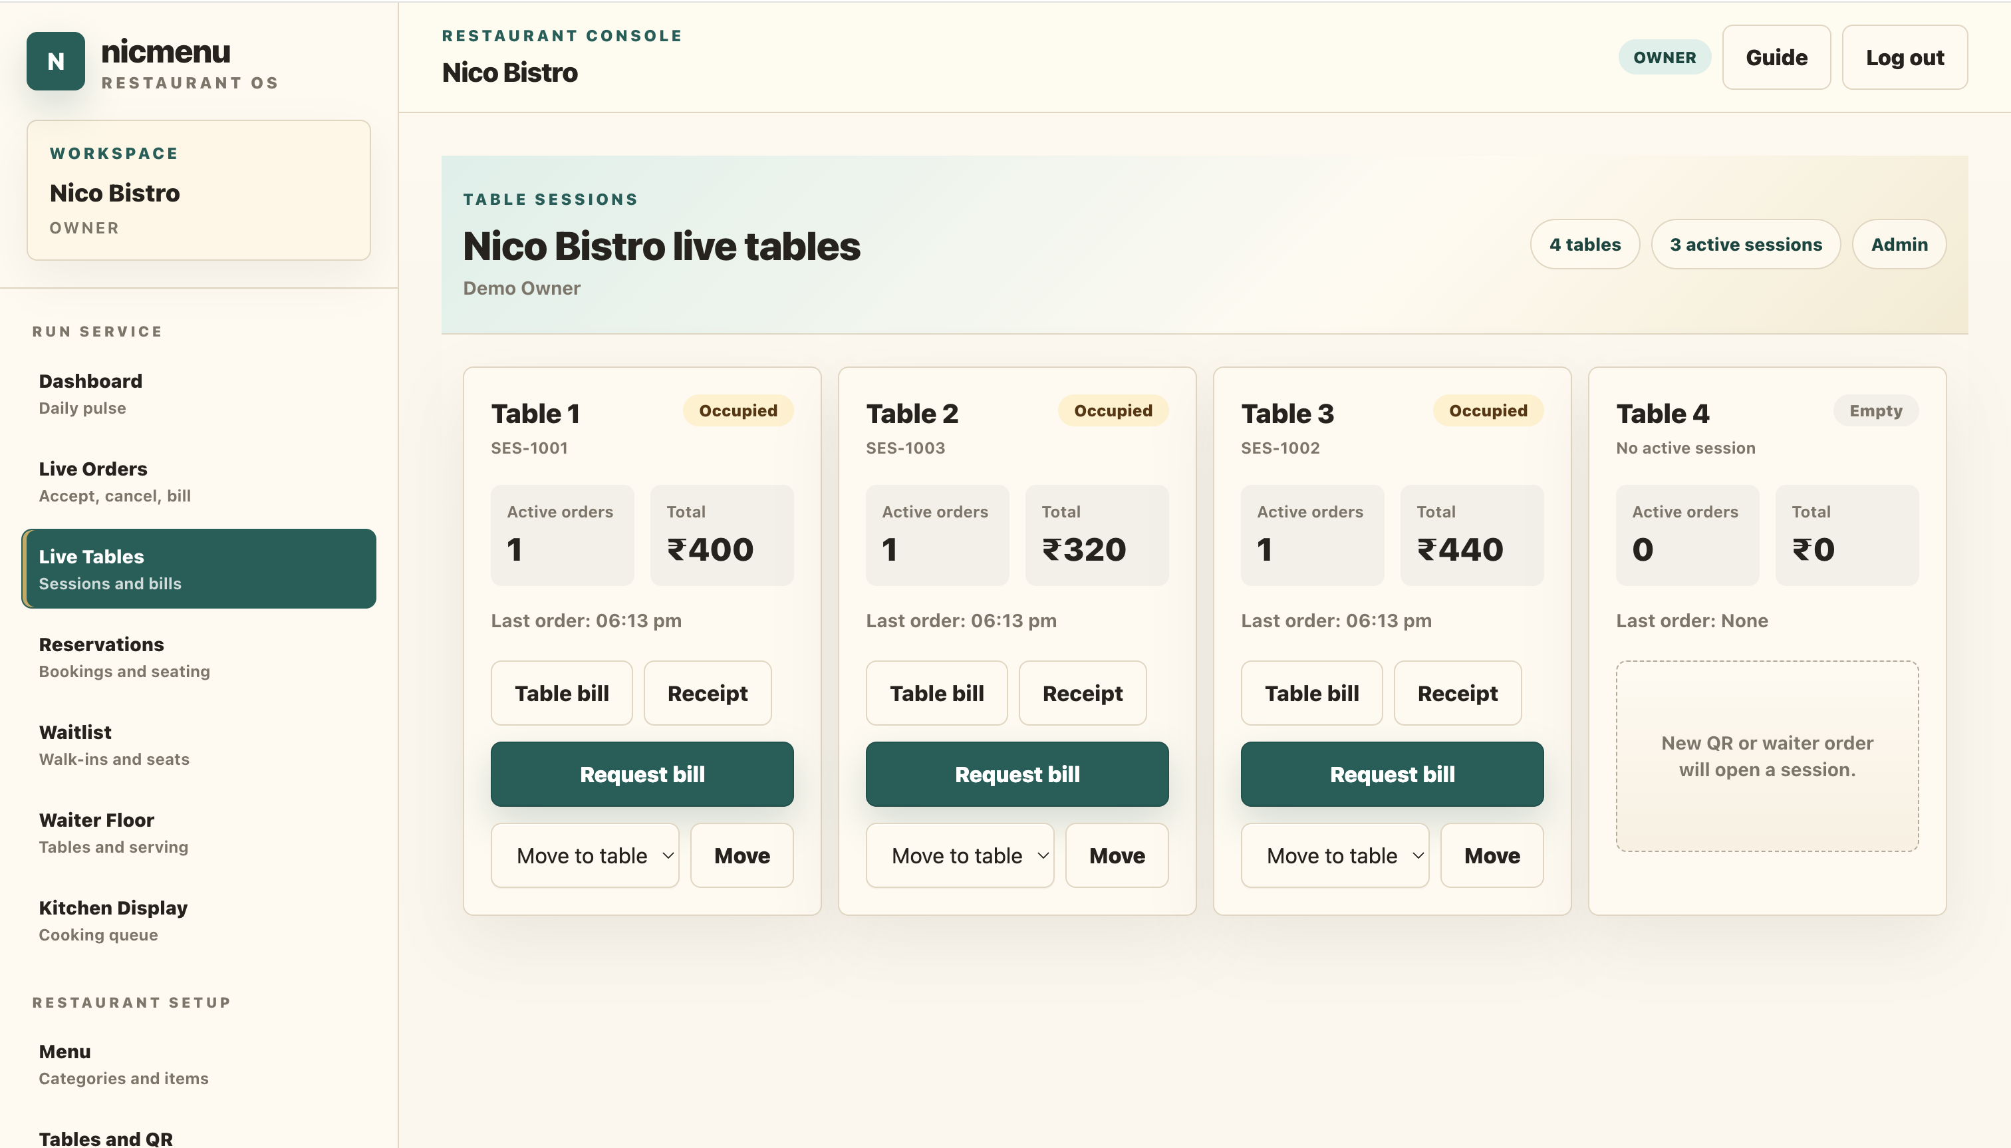
Task: Open Table bill for Table 3
Action: tap(1312, 693)
